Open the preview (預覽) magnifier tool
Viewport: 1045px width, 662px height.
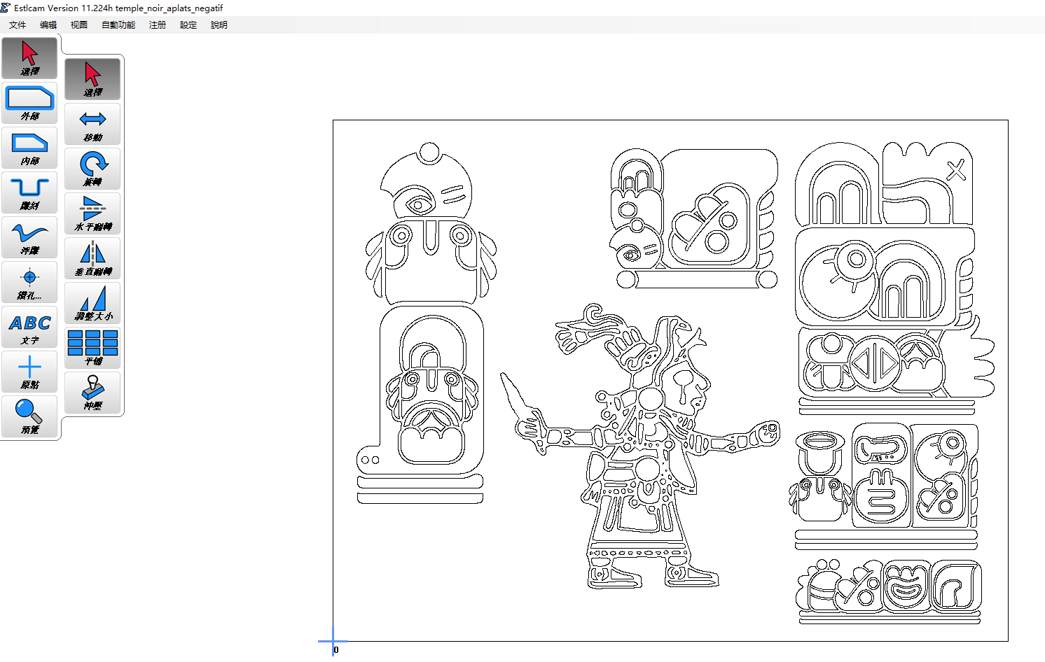(29, 416)
